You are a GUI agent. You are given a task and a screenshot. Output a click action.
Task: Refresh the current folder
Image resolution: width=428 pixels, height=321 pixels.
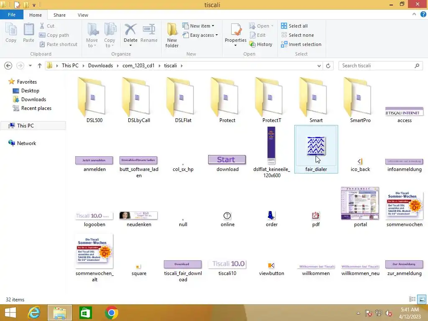[x=328, y=66]
